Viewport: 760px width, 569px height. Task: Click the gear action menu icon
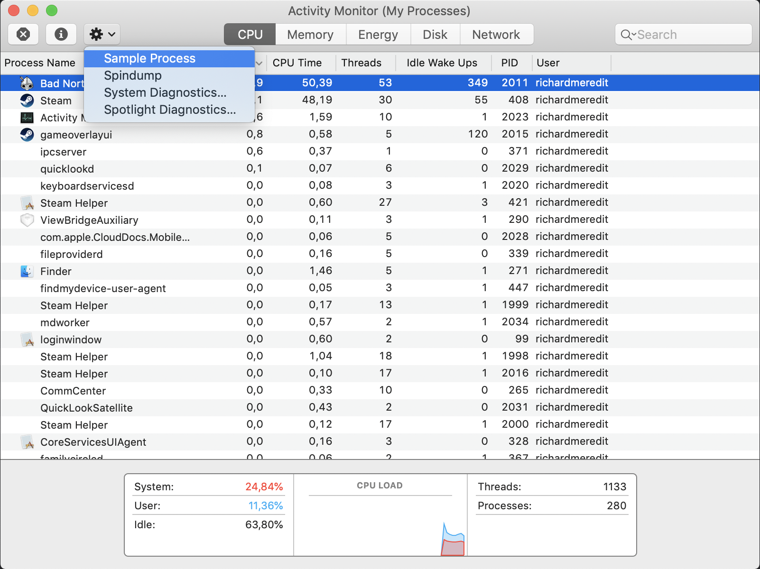(x=102, y=34)
